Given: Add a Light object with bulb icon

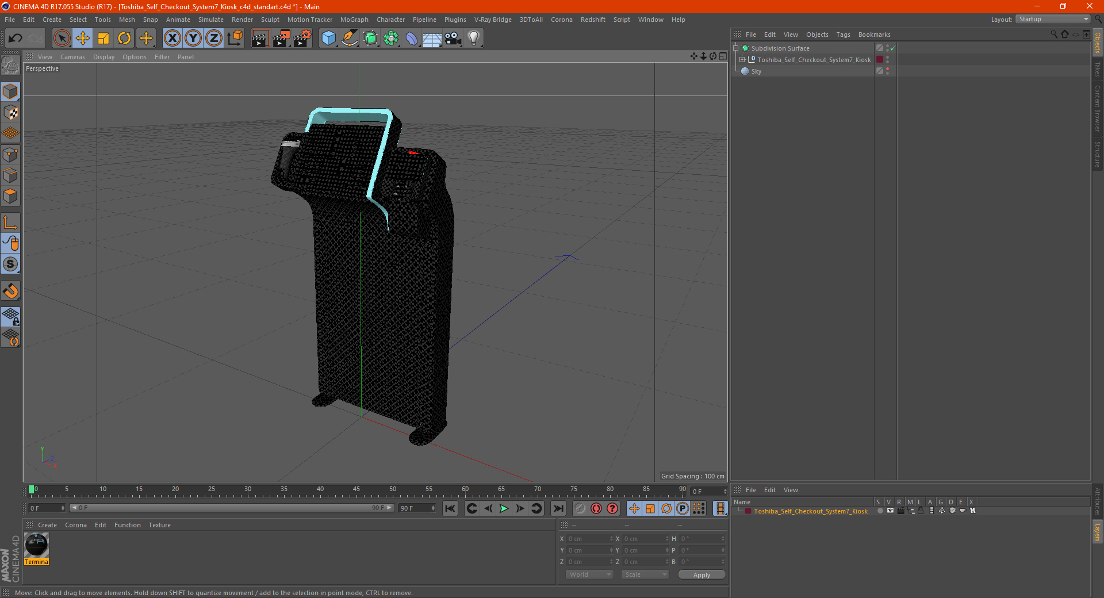Looking at the screenshot, I should (x=473, y=39).
